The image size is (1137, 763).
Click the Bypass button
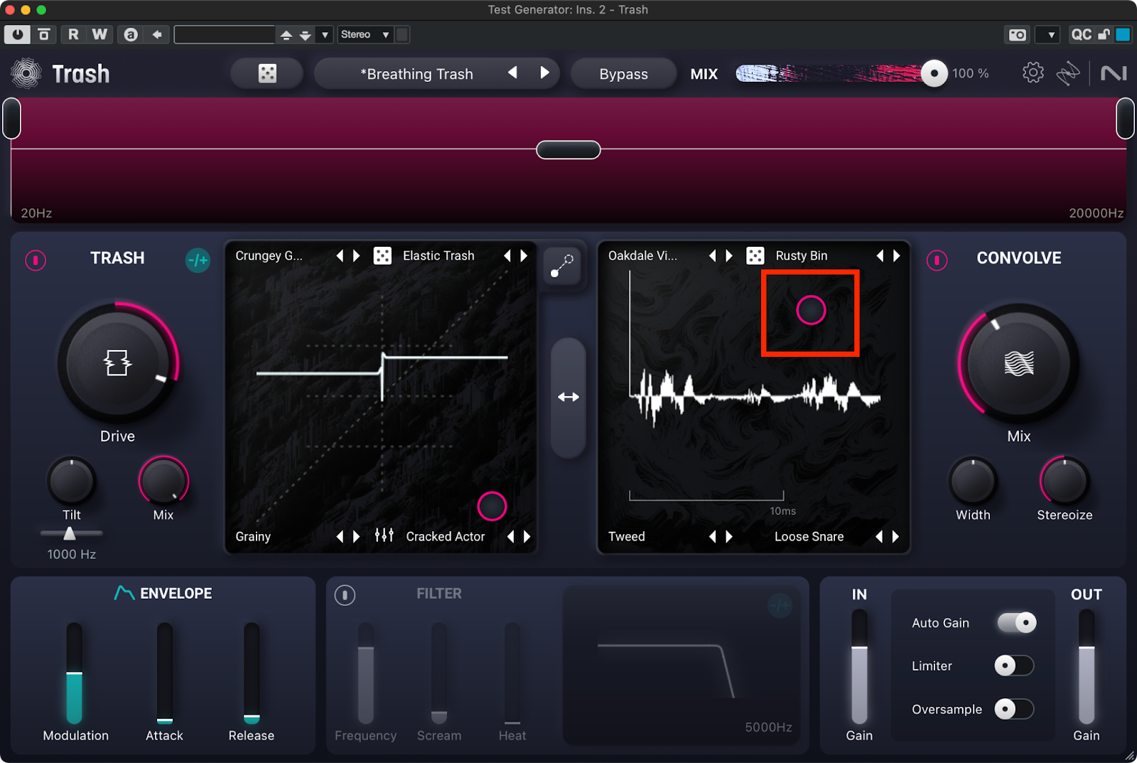[623, 74]
